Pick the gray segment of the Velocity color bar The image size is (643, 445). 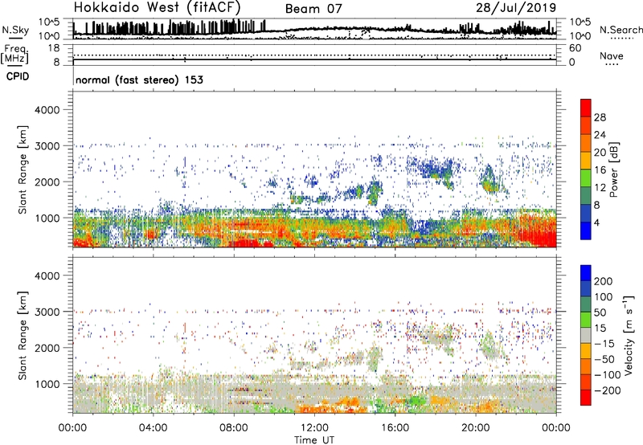click(586, 336)
